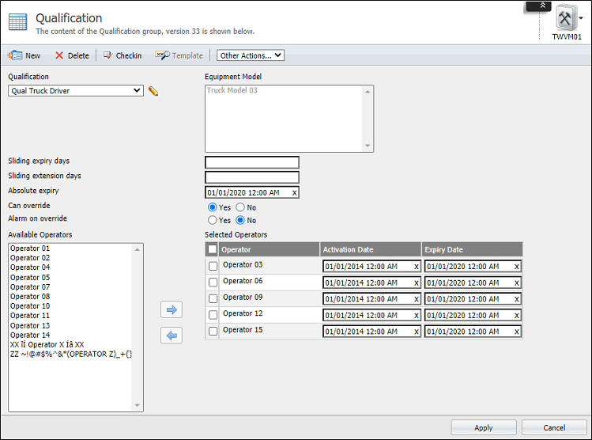Clear Operator 12 expiry date X
This screenshot has height=440, width=592.
coord(517,315)
